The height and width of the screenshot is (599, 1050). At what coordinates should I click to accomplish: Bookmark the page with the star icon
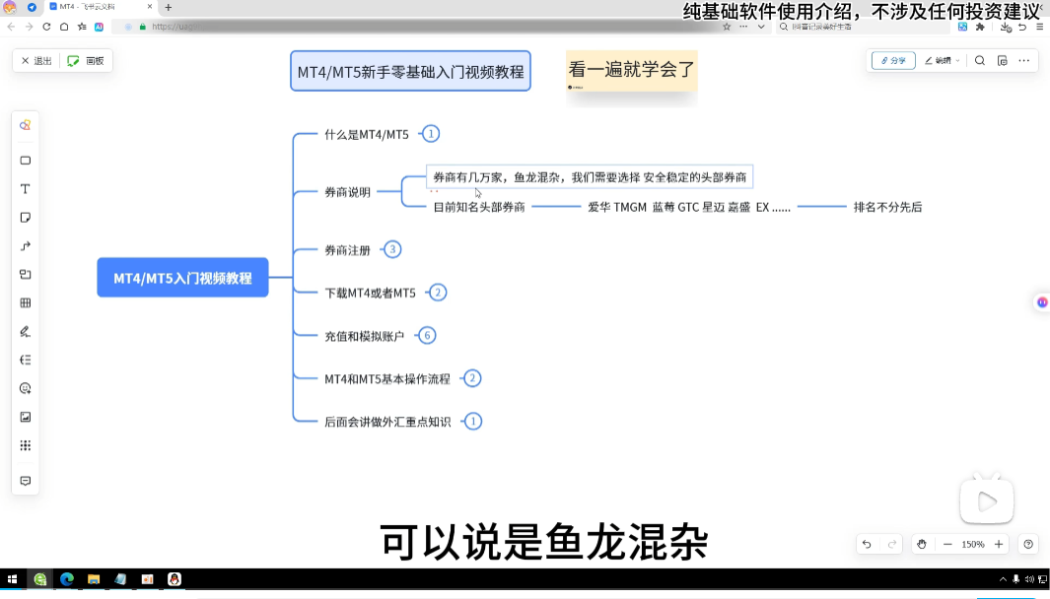coord(727,27)
